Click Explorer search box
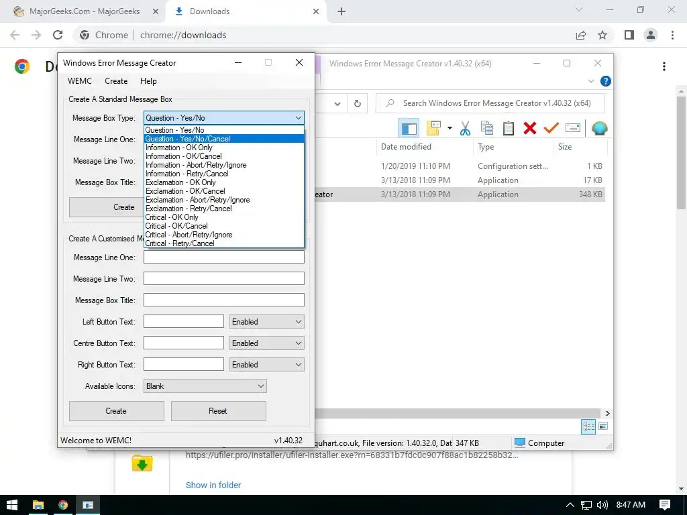Image resolution: width=687 pixels, height=515 pixels. pos(490,103)
